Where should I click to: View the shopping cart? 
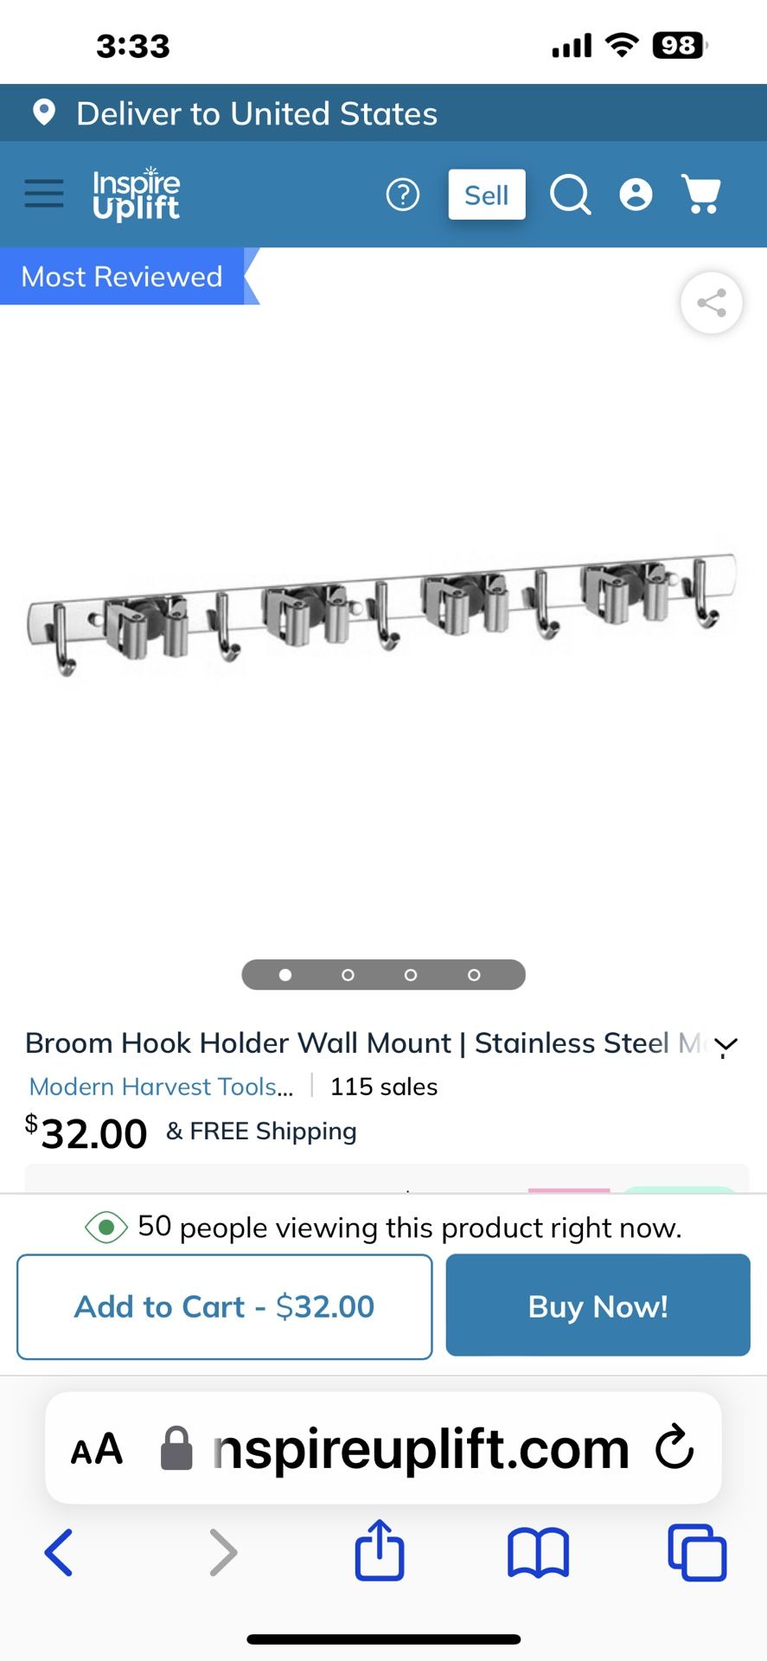point(701,194)
